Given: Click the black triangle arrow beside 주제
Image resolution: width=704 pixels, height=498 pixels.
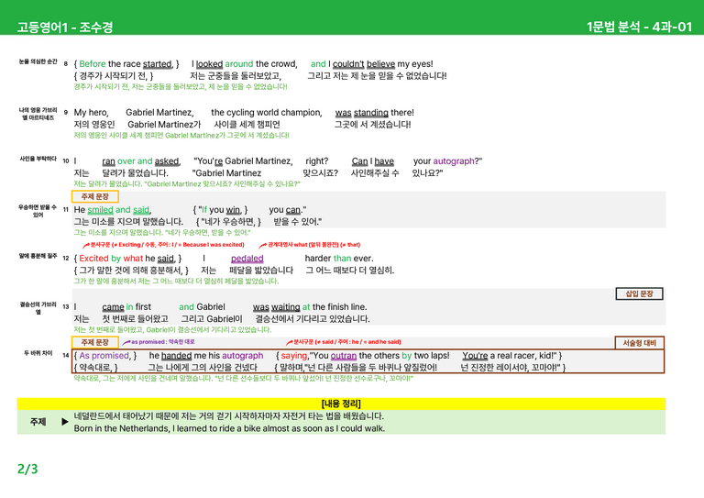Looking at the screenshot, I should tap(65, 422).
